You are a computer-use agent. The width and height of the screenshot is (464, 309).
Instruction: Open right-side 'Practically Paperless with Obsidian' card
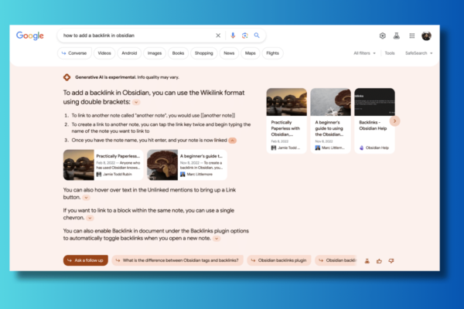(286, 121)
